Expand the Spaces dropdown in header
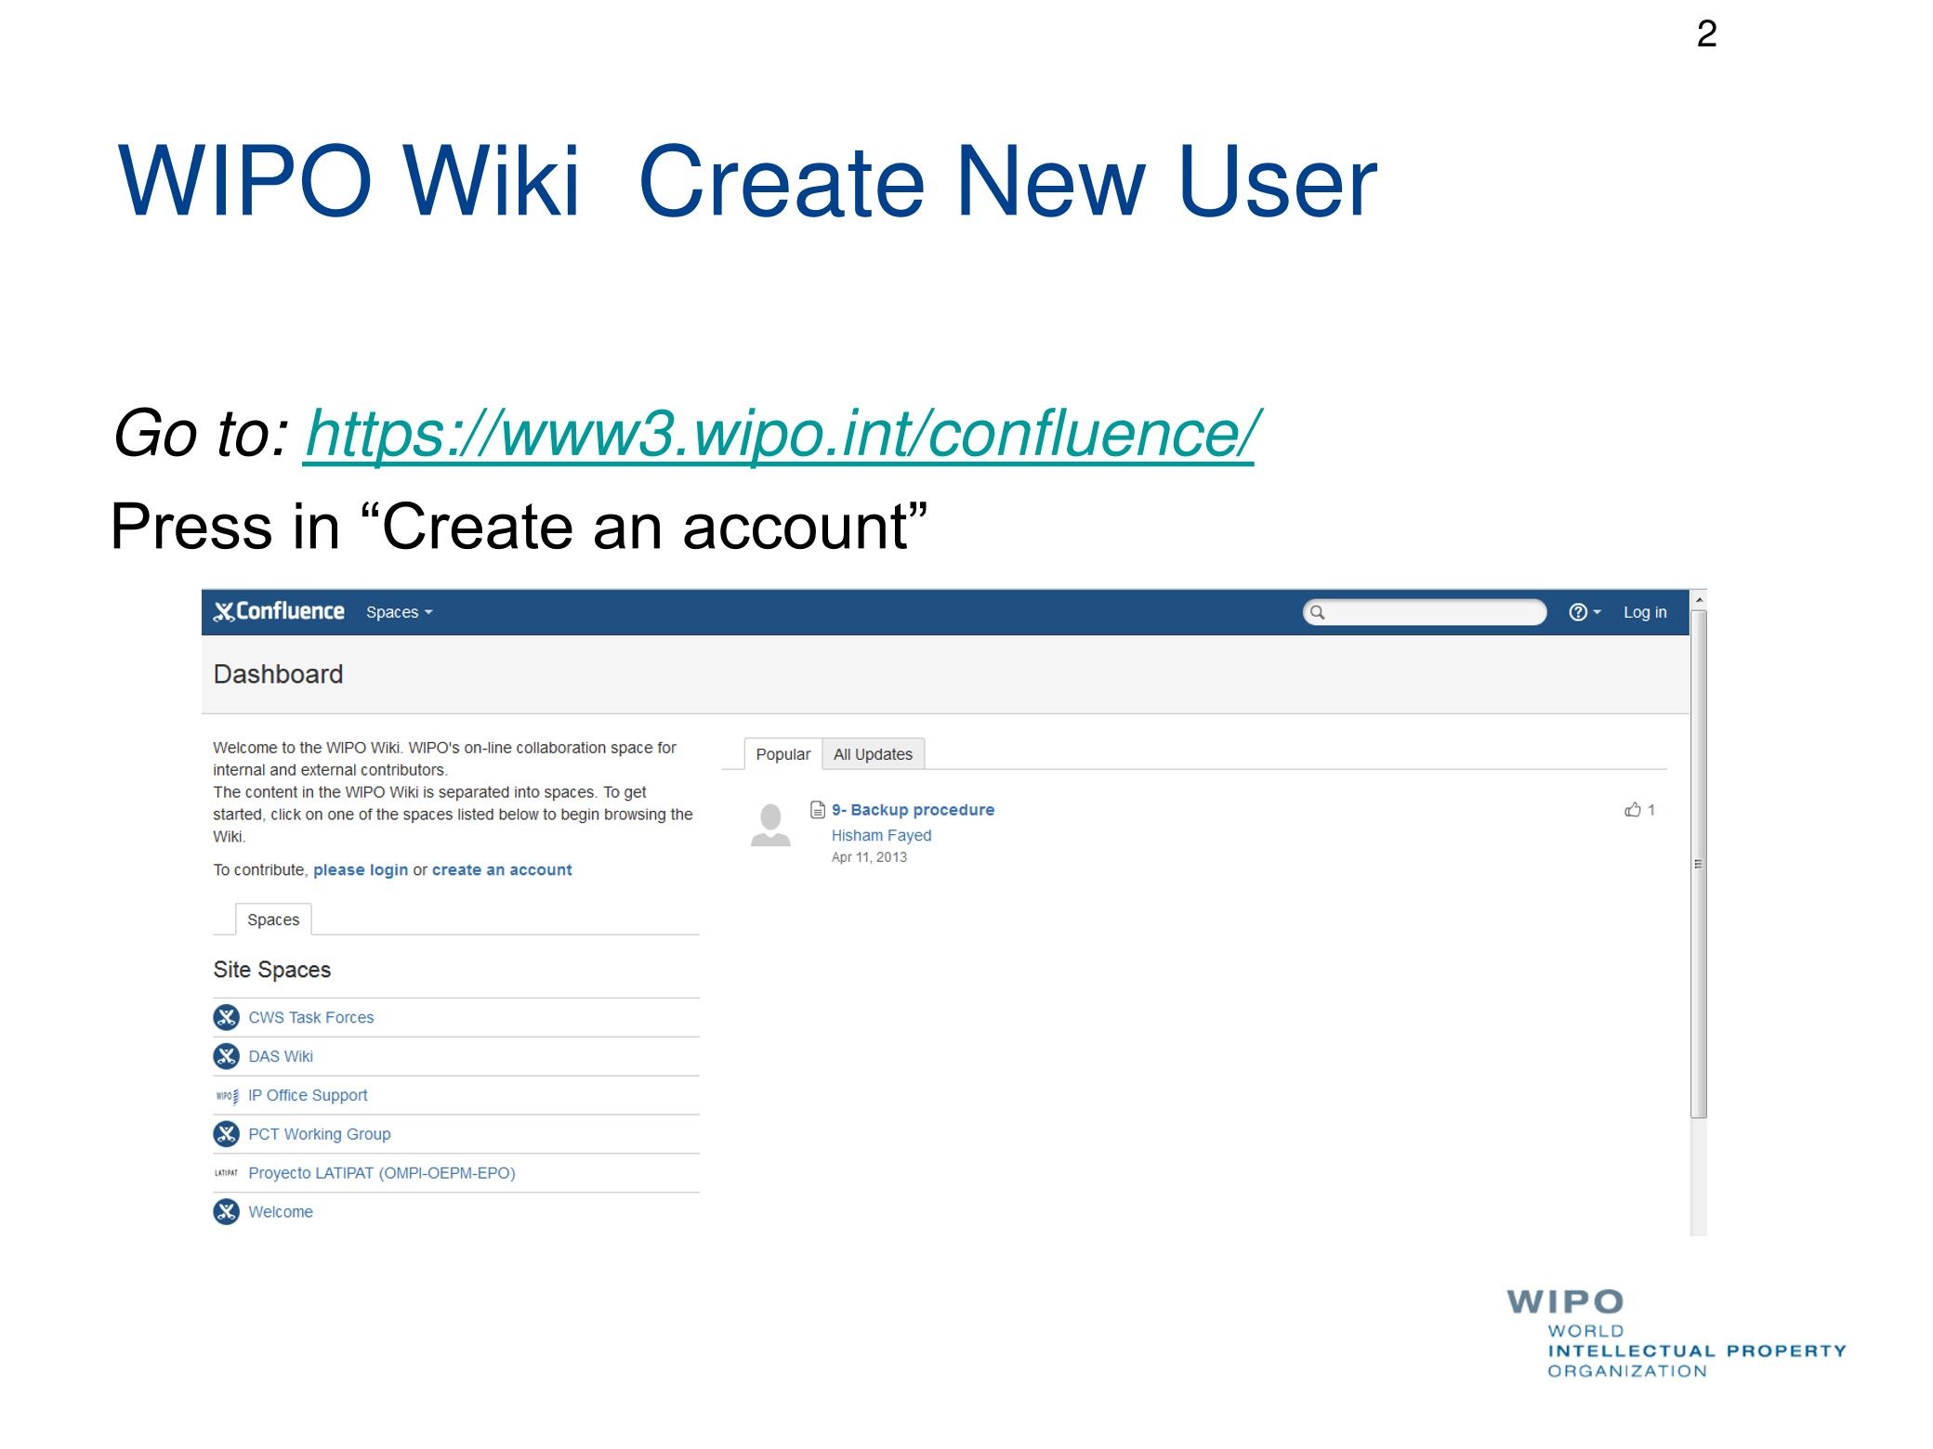1933x1449 pixels. [x=399, y=612]
